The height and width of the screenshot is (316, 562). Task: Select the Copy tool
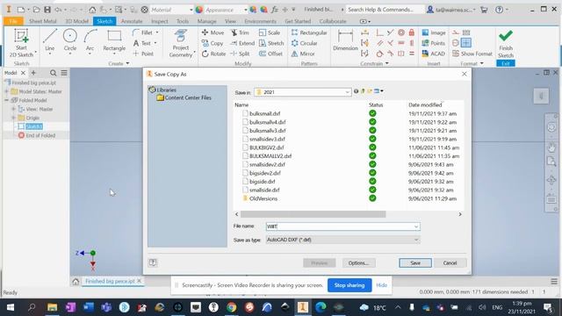[x=213, y=43]
